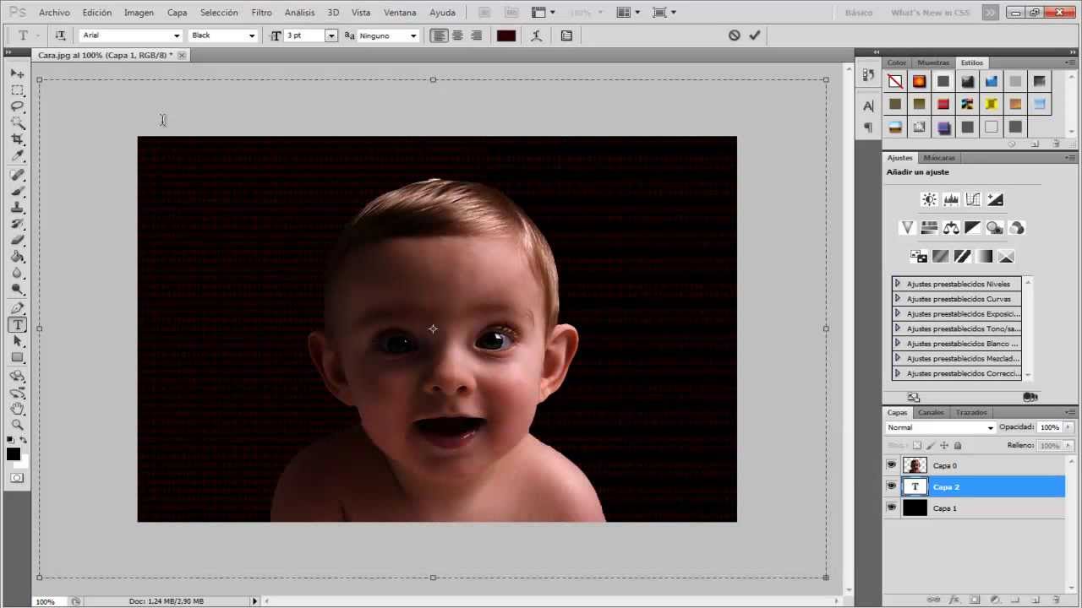Open the Normal blend mode dropdown
The image size is (1082, 608).
pyautogui.click(x=940, y=427)
